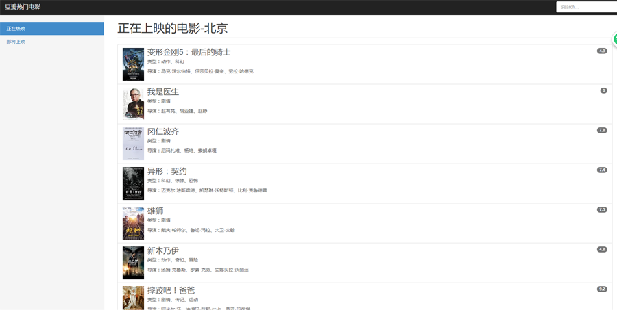Image resolution: width=617 pixels, height=310 pixels.
Task: Click the 类型：剧情 line under 雄狮
Action: tap(159, 220)
